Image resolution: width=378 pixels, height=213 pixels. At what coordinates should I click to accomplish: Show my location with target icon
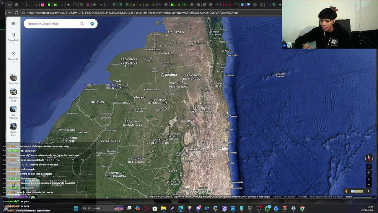coord(369,173)
